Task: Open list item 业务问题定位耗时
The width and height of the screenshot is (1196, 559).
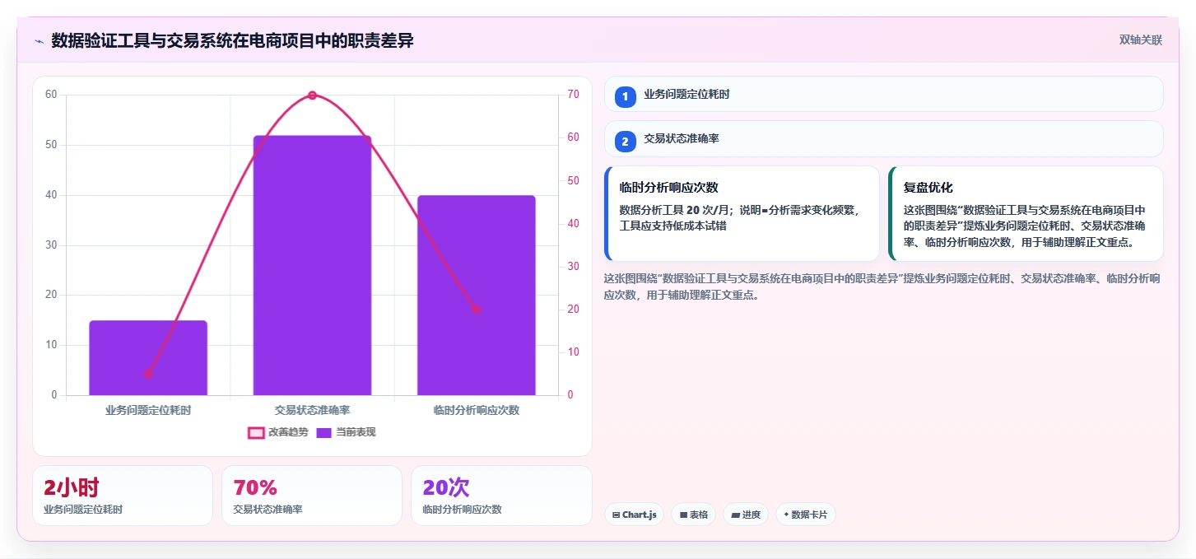Action: tap(884, 94)
